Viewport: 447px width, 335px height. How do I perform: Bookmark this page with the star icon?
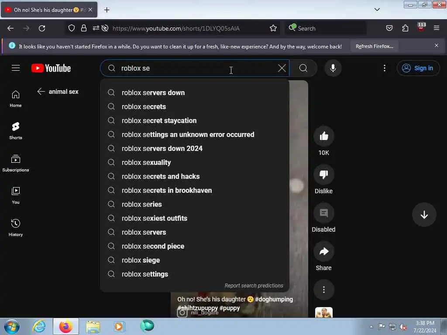pos(273,28)
